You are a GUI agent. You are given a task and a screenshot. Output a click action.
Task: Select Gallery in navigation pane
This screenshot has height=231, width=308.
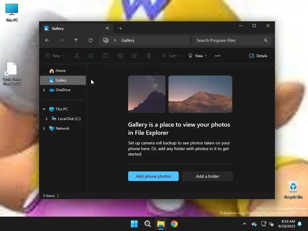click(63, 80)
